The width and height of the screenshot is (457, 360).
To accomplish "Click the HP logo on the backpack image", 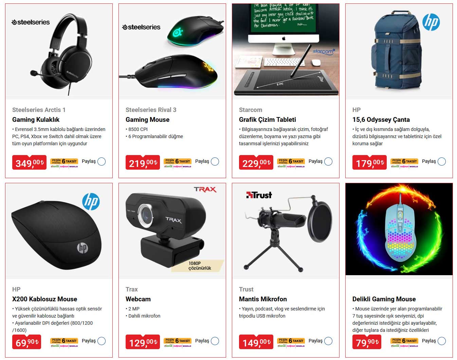I will [x=431, y=22].
